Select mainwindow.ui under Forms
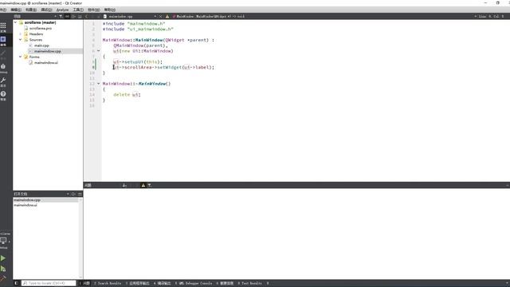 click(x=46, y=62)
